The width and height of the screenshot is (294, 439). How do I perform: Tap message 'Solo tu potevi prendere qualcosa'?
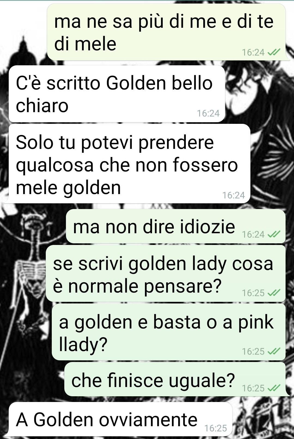click(129, 164)
